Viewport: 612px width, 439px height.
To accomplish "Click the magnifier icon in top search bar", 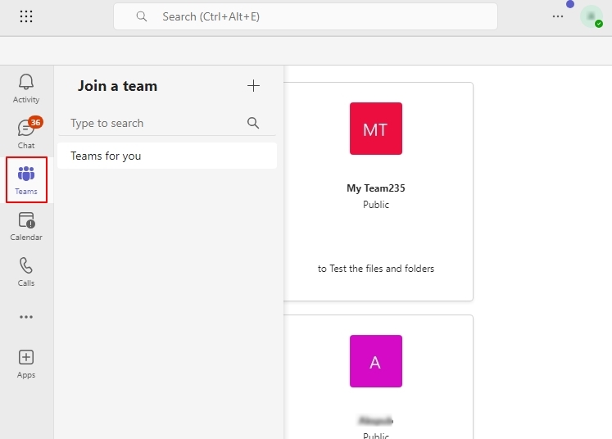I will pos(141,16).
